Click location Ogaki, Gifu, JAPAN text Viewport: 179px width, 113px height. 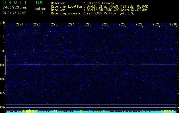click(x=118, y=6)
